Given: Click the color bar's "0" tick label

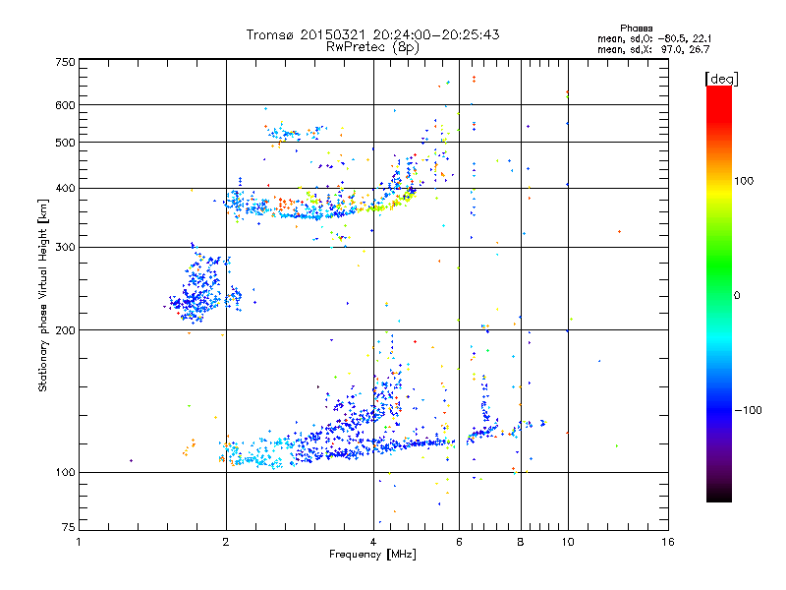Looking at the screenshot, I should pyautogui.click(x=736, y=296).
